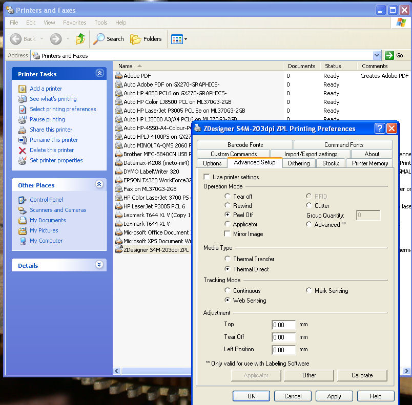The image size is (412, 405).
Task: Click the Forward arrow icon in toolbar
Action: 56,39
